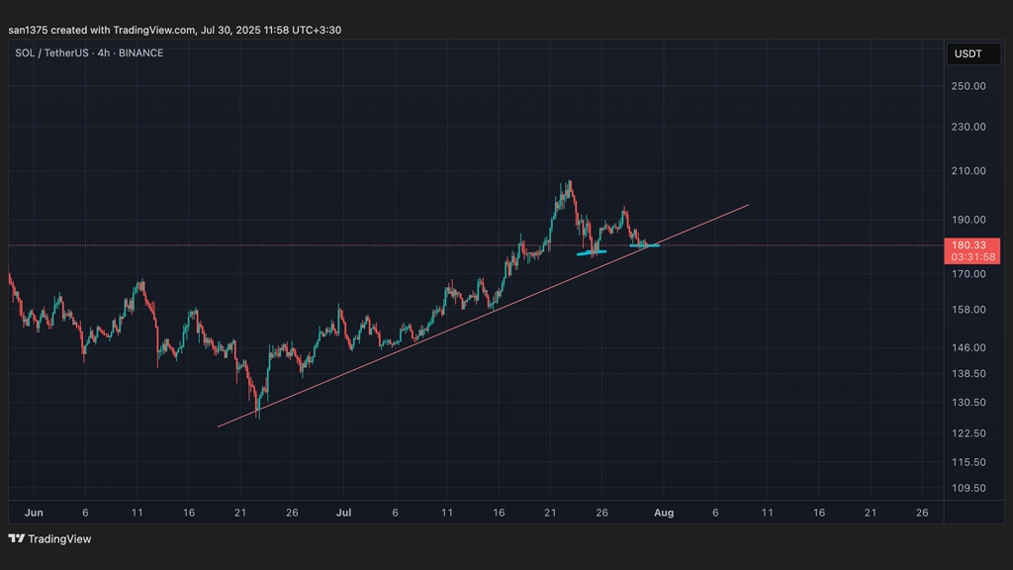Click the Jun label on time axis

[x=34, y=513]
